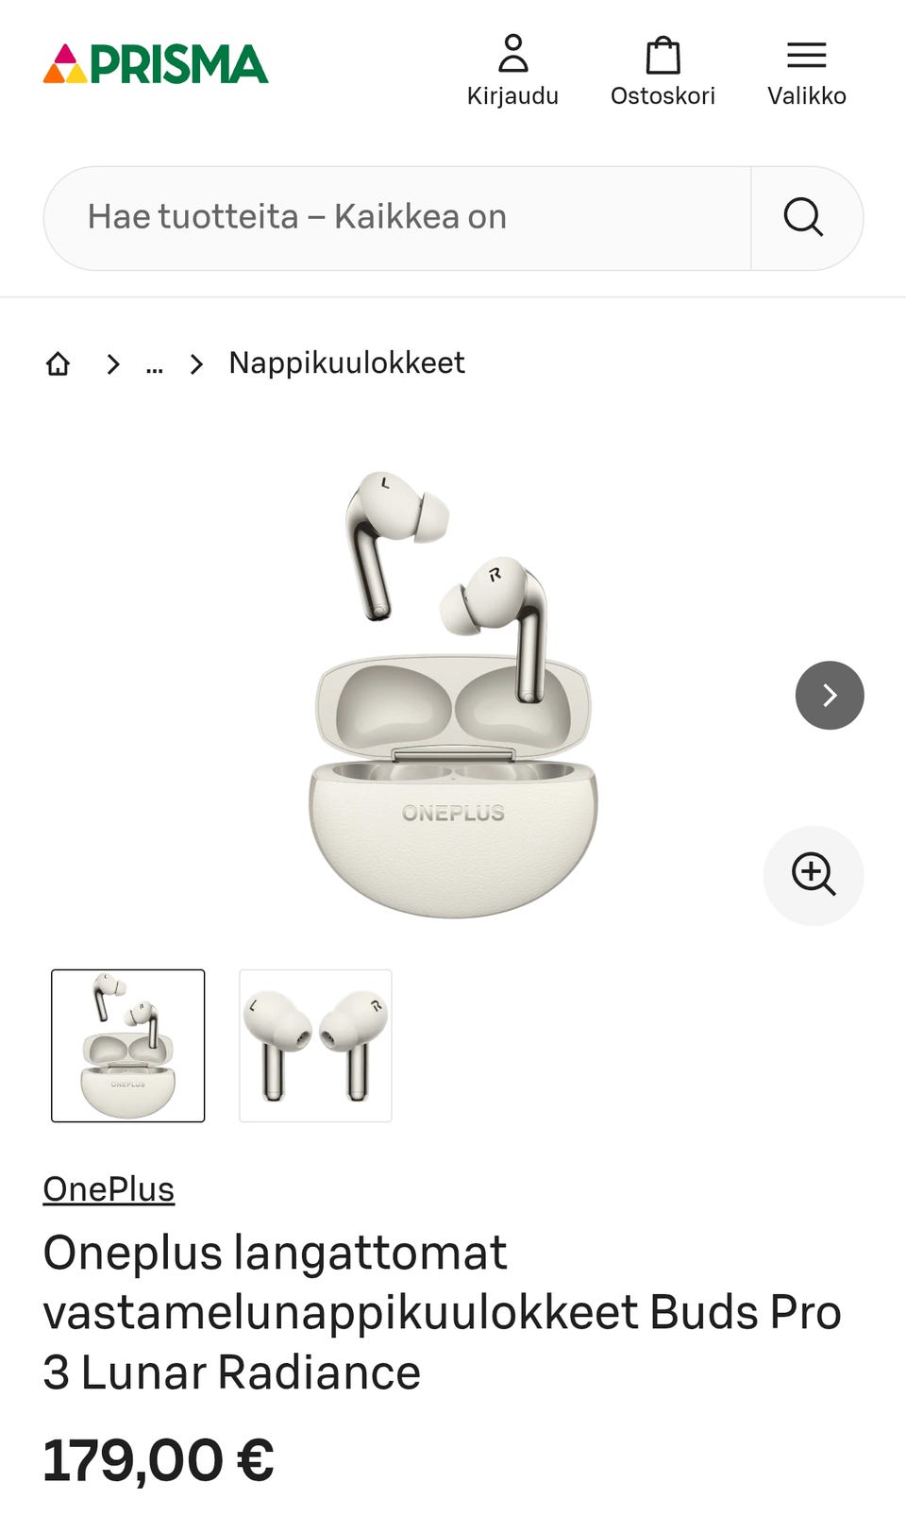The width and height of the screenshot is (906, 1515).
Task: Go to home via breadcrumb house icon
Action: [59, 363]
